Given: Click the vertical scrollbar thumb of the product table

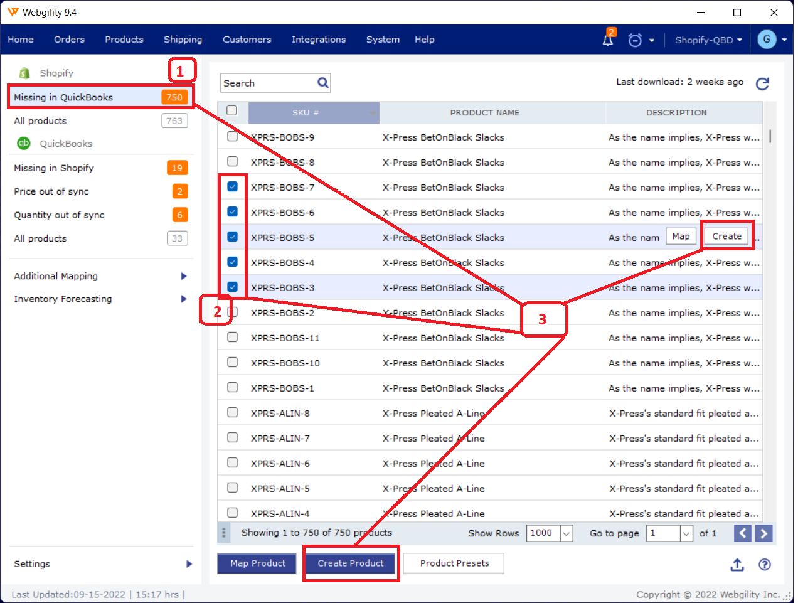Looking at the screenshot, I should point(770,136).
